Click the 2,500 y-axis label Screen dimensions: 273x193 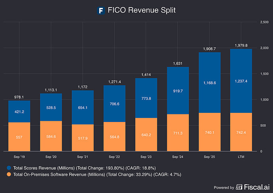[x=264, y=22]
